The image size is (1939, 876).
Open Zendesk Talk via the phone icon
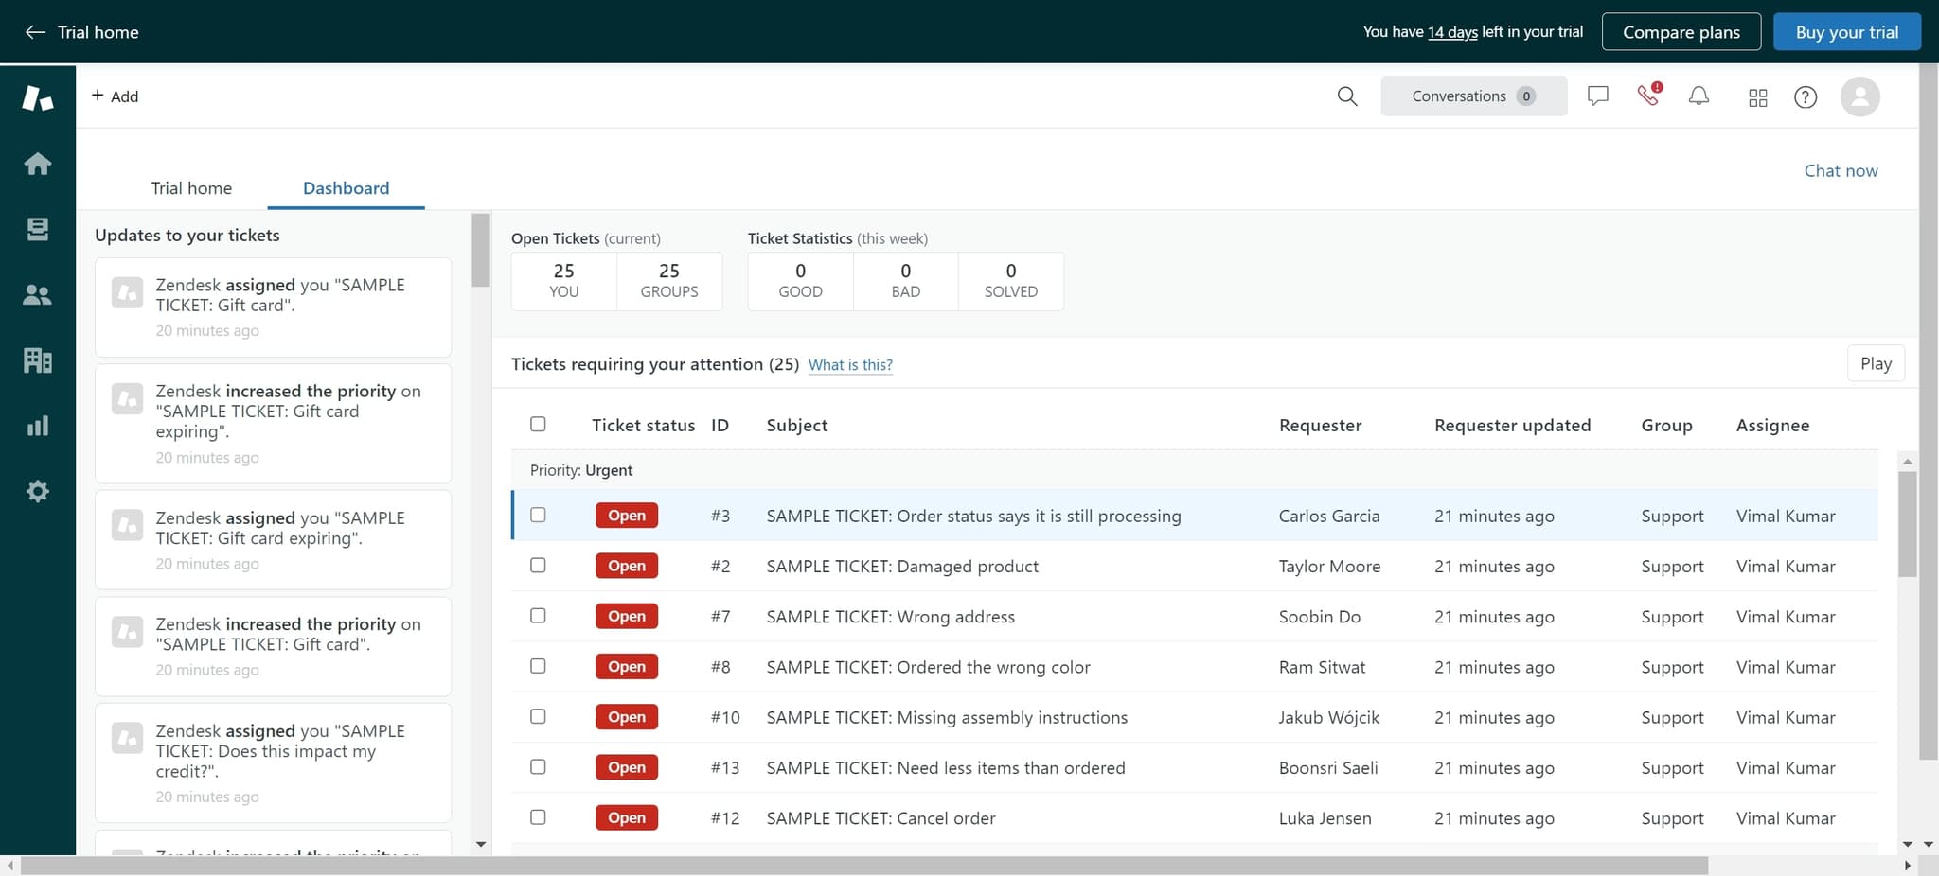point(1647,96)
